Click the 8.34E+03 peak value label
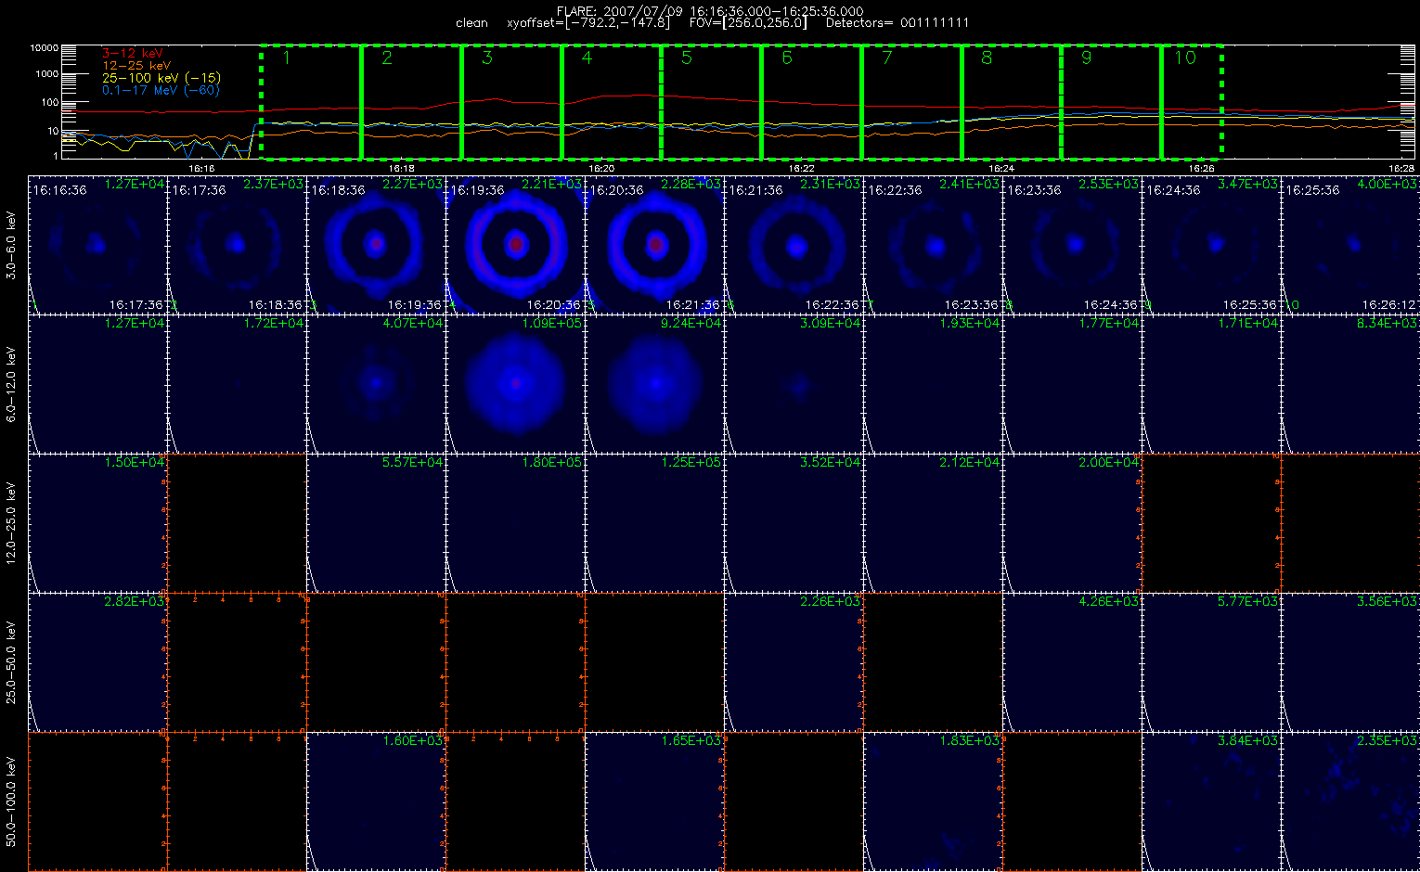The width and height of the screenshot is (1420, 872). [1388, 324]
